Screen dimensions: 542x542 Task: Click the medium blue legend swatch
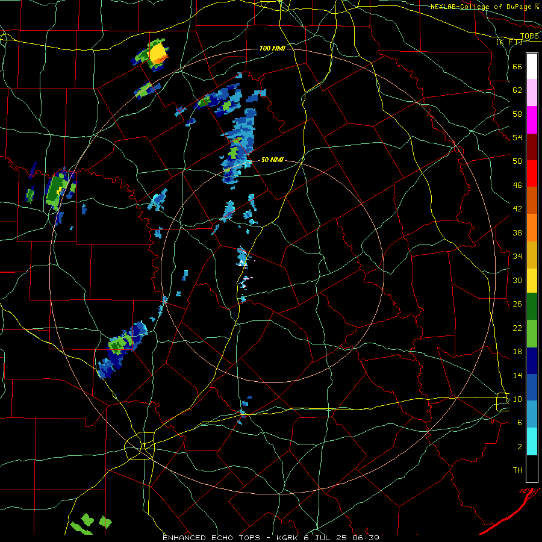coord(532,387)
